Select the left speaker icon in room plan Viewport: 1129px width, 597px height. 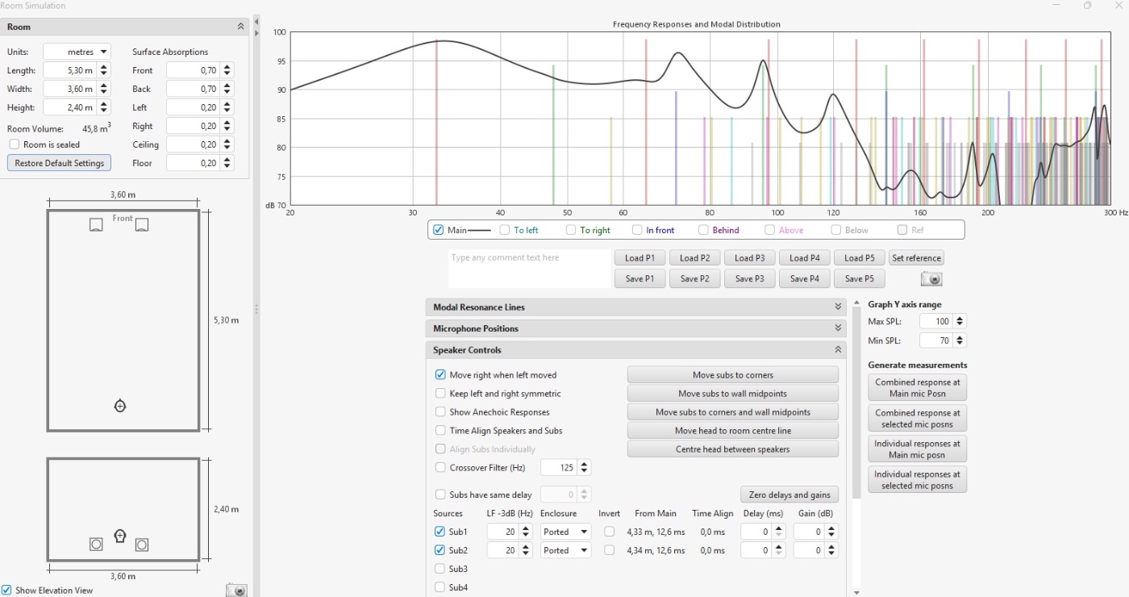(96, 225)
